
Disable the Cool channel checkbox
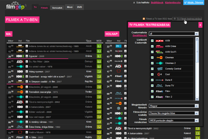click(x=152, y=74)
